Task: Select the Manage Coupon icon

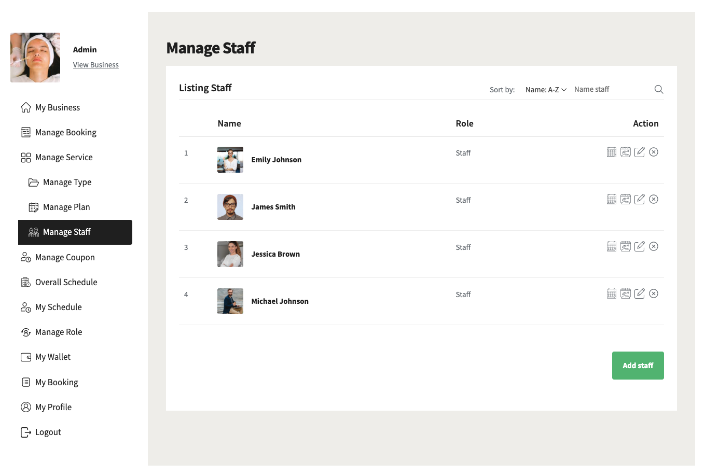Action: coord(26,257)
